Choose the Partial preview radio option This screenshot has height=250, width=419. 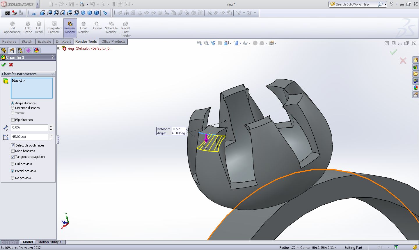(x=13, y=171)
